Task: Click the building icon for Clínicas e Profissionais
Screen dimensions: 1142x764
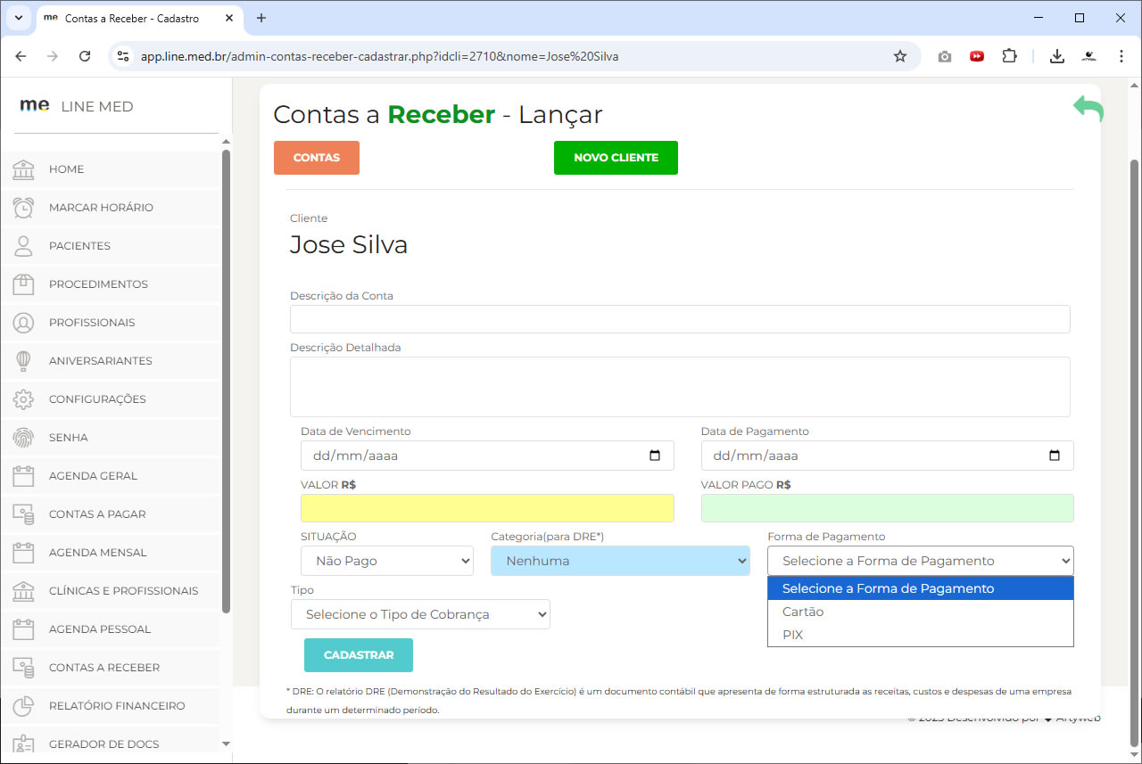Action: click(x=23, y=591)
